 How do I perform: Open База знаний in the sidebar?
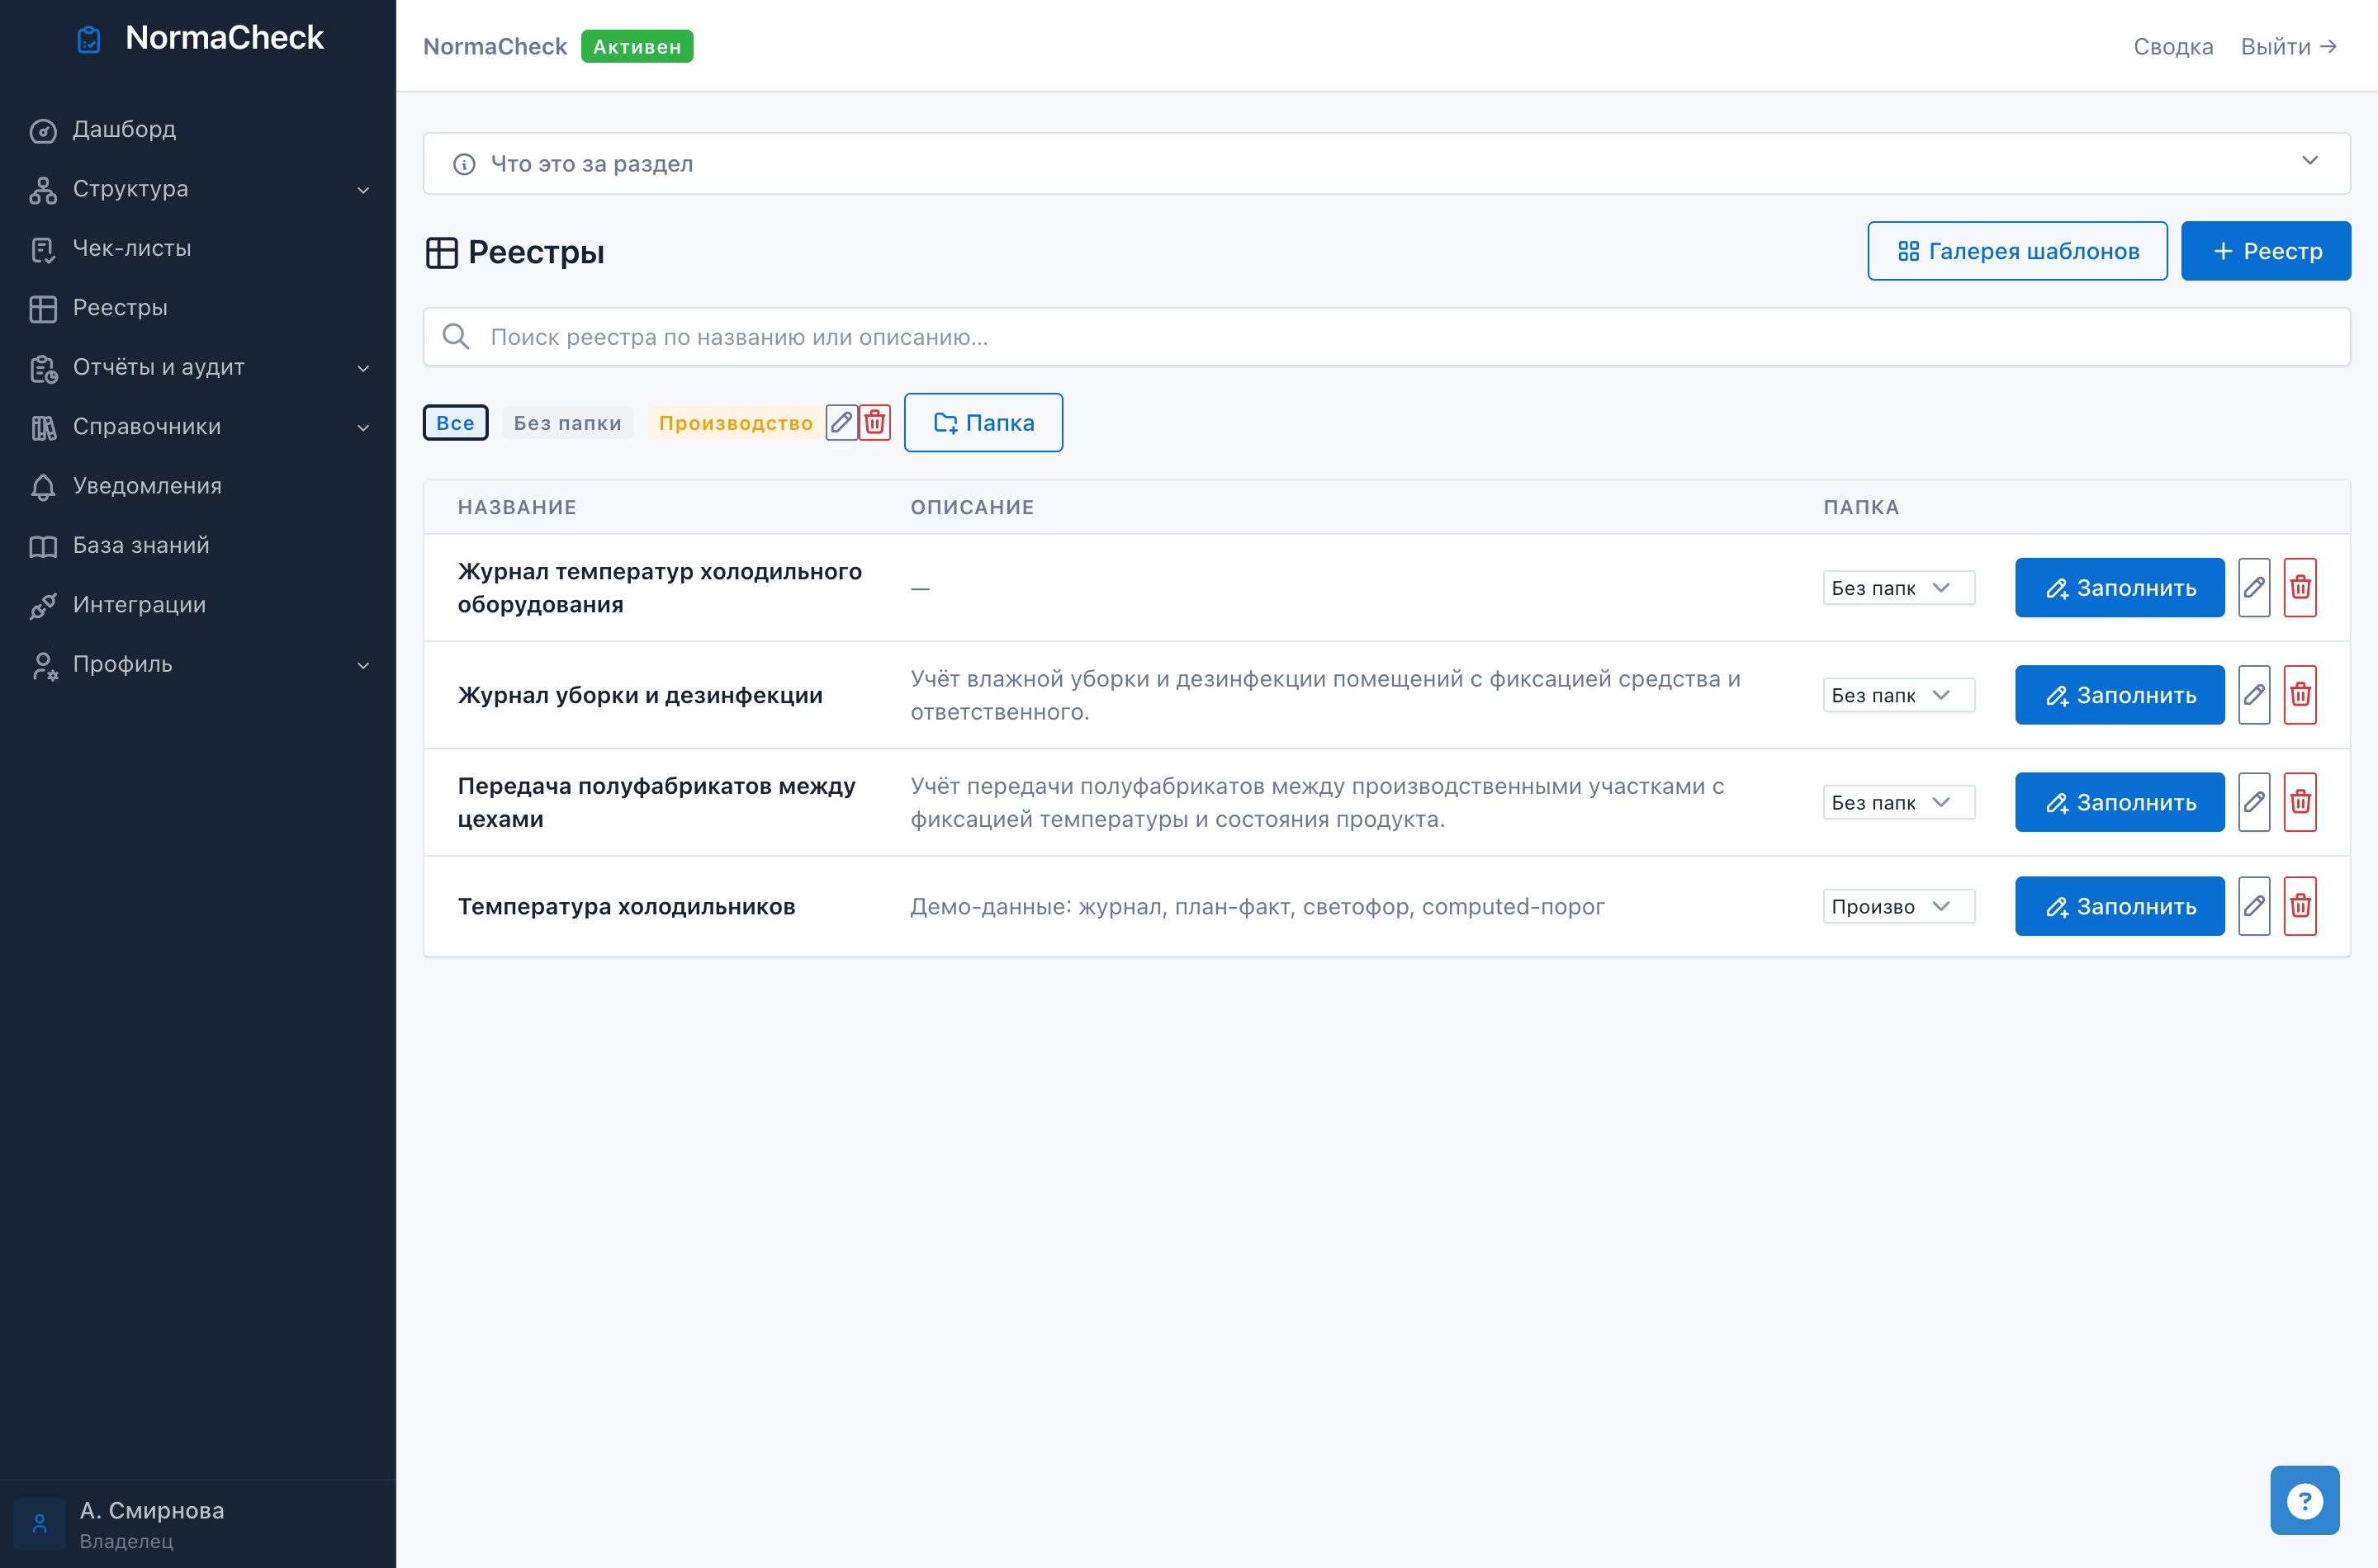pyautogui.click(x=198, y=546)
